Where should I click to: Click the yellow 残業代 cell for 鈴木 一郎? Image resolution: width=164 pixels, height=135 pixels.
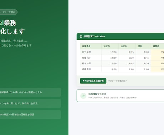158,64
